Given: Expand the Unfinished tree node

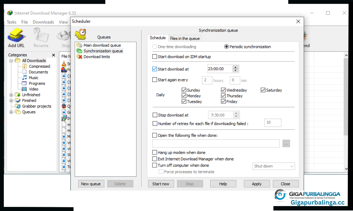Looking at the screenshot, I should coord(11,95).
